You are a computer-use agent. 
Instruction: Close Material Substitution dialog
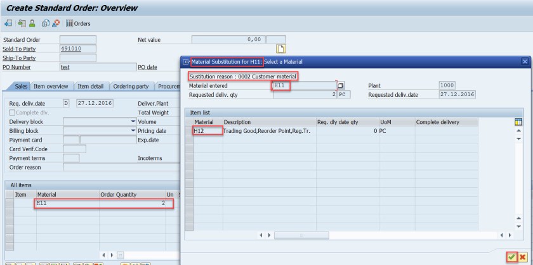pos(525,62)
